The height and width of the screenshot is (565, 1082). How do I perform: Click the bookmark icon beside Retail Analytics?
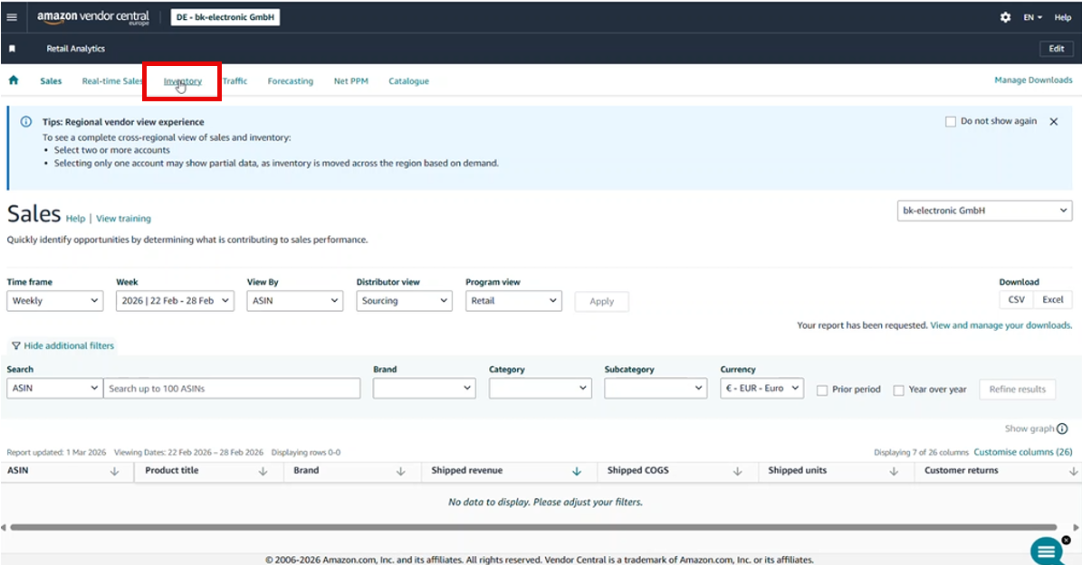[x=12, y=49]
